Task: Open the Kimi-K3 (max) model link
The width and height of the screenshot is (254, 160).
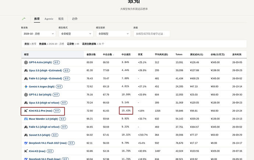Action: pyautogui.click(x=37, y=151)
